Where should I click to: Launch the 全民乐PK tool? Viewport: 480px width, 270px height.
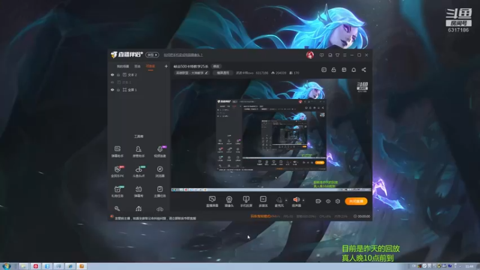pyautogui.click(x=117, y=172)
